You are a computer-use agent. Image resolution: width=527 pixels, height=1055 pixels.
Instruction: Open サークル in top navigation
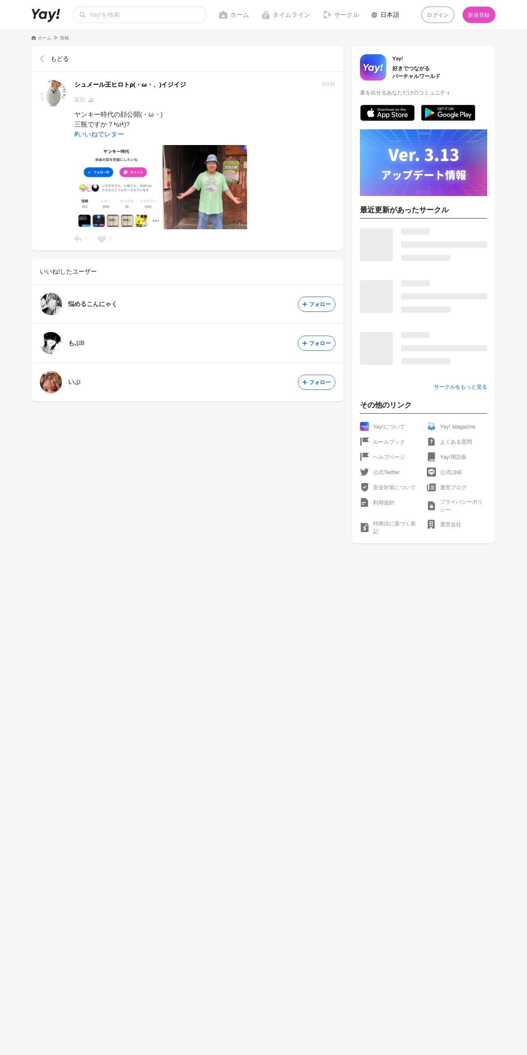[x=341, y=15]
